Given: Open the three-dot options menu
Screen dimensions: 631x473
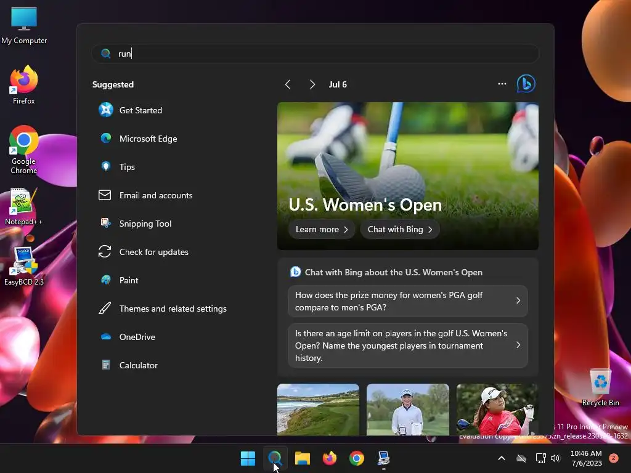Looking at the screenshot, I should tap(502, 84).
